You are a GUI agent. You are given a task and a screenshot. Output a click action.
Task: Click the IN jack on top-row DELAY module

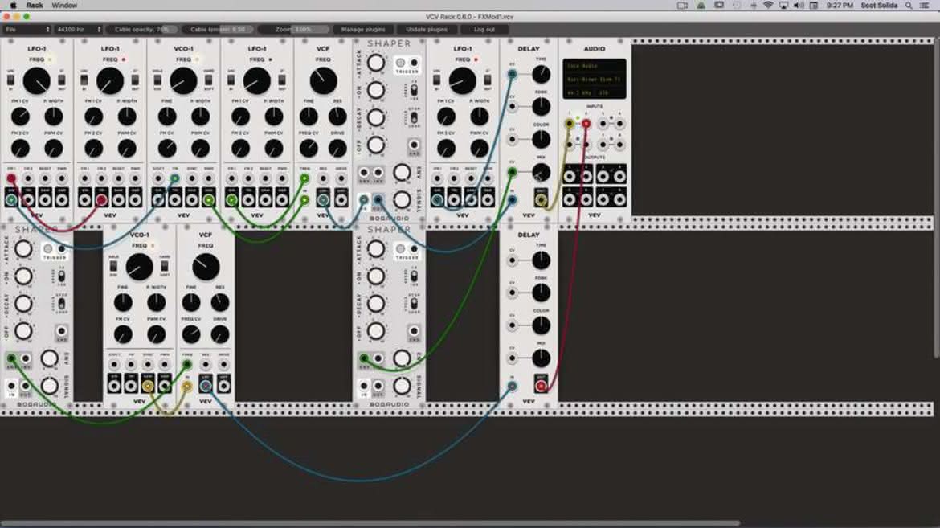tap(512, 200)
